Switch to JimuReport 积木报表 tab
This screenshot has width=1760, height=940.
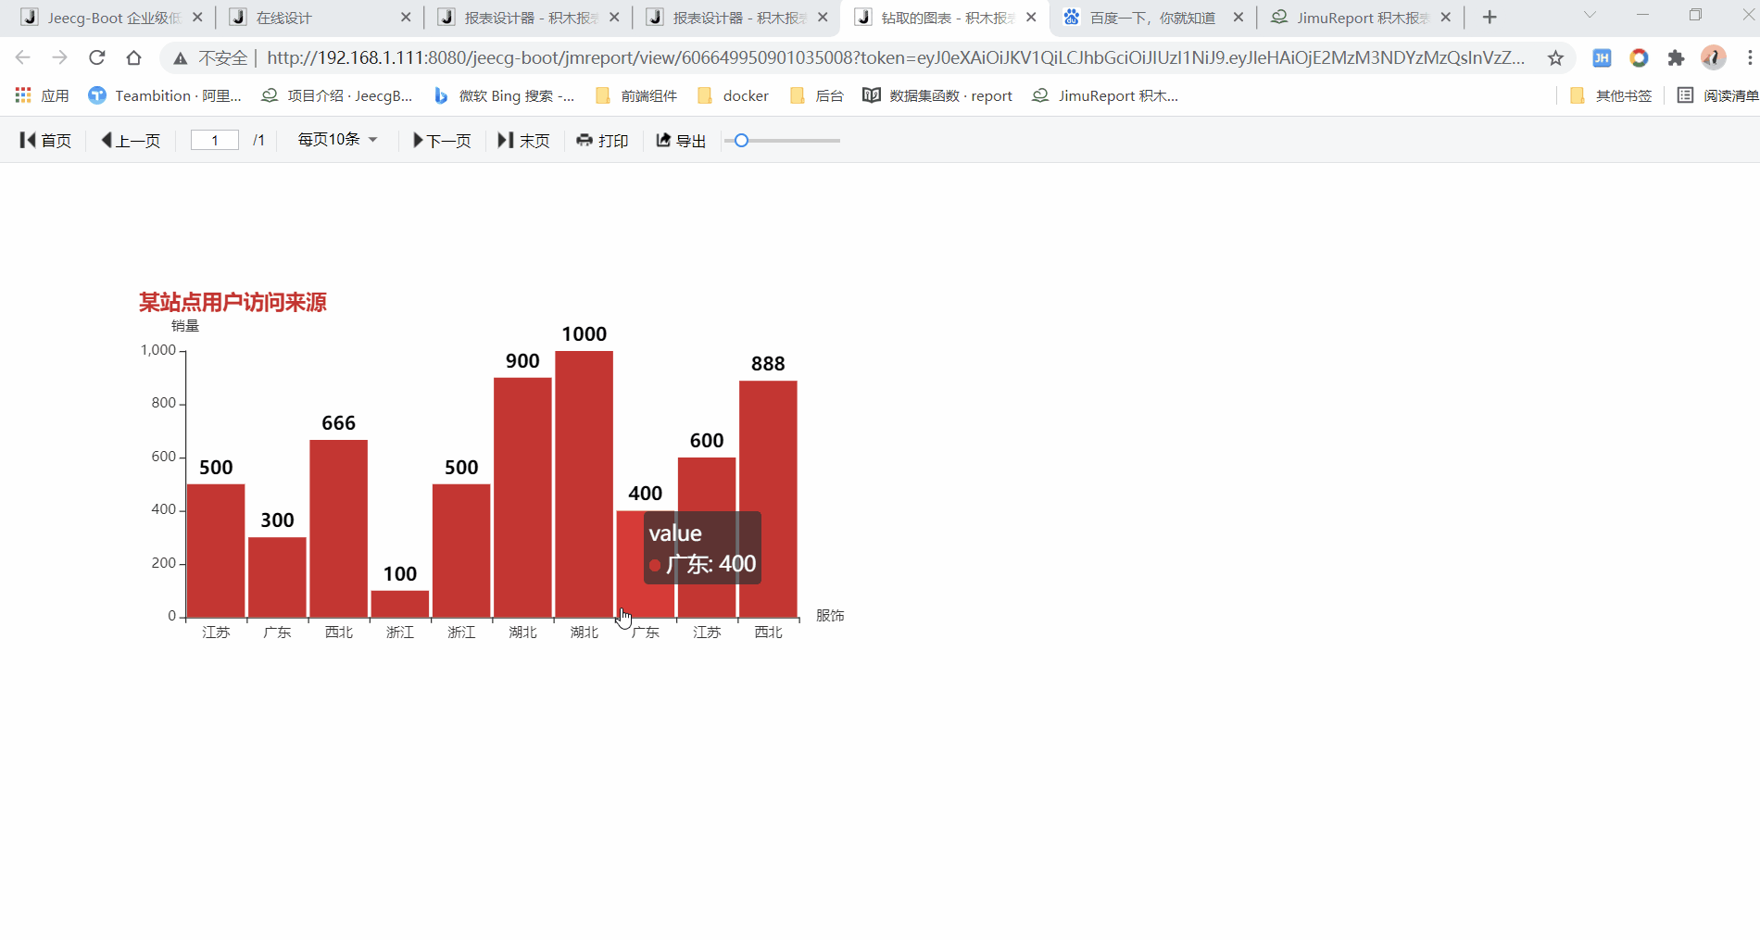(x=1362, y=18)
